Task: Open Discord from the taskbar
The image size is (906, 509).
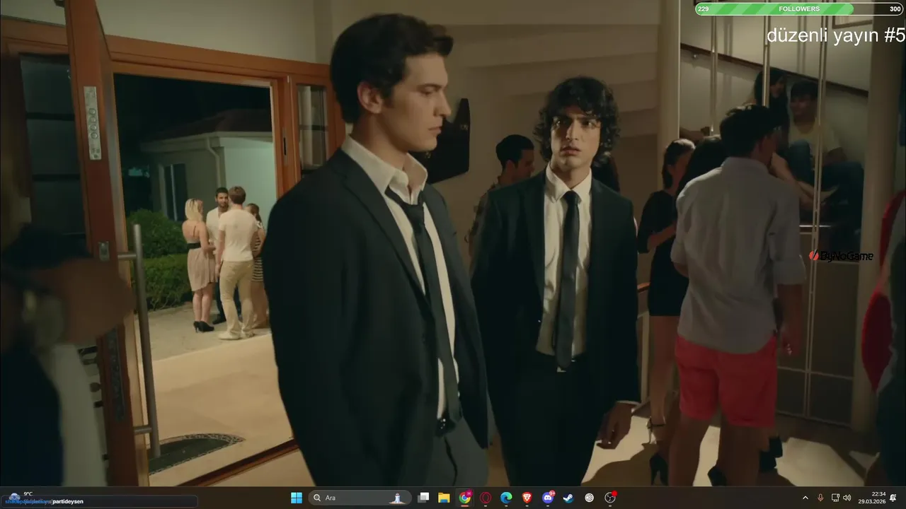Action: (x=548, y=498)
